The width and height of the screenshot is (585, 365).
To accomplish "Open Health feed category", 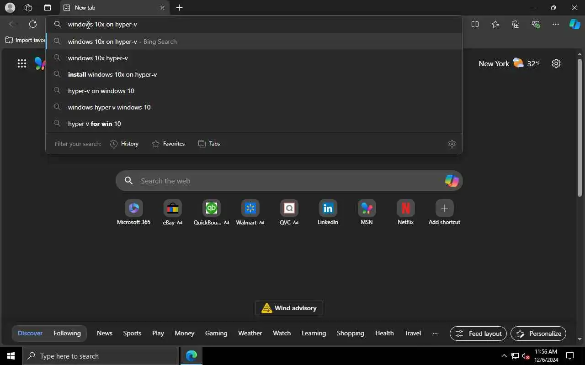I will click(x=384, y=333).
